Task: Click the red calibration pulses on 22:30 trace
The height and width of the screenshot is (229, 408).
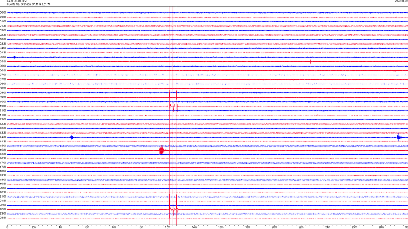Action: 173,209
